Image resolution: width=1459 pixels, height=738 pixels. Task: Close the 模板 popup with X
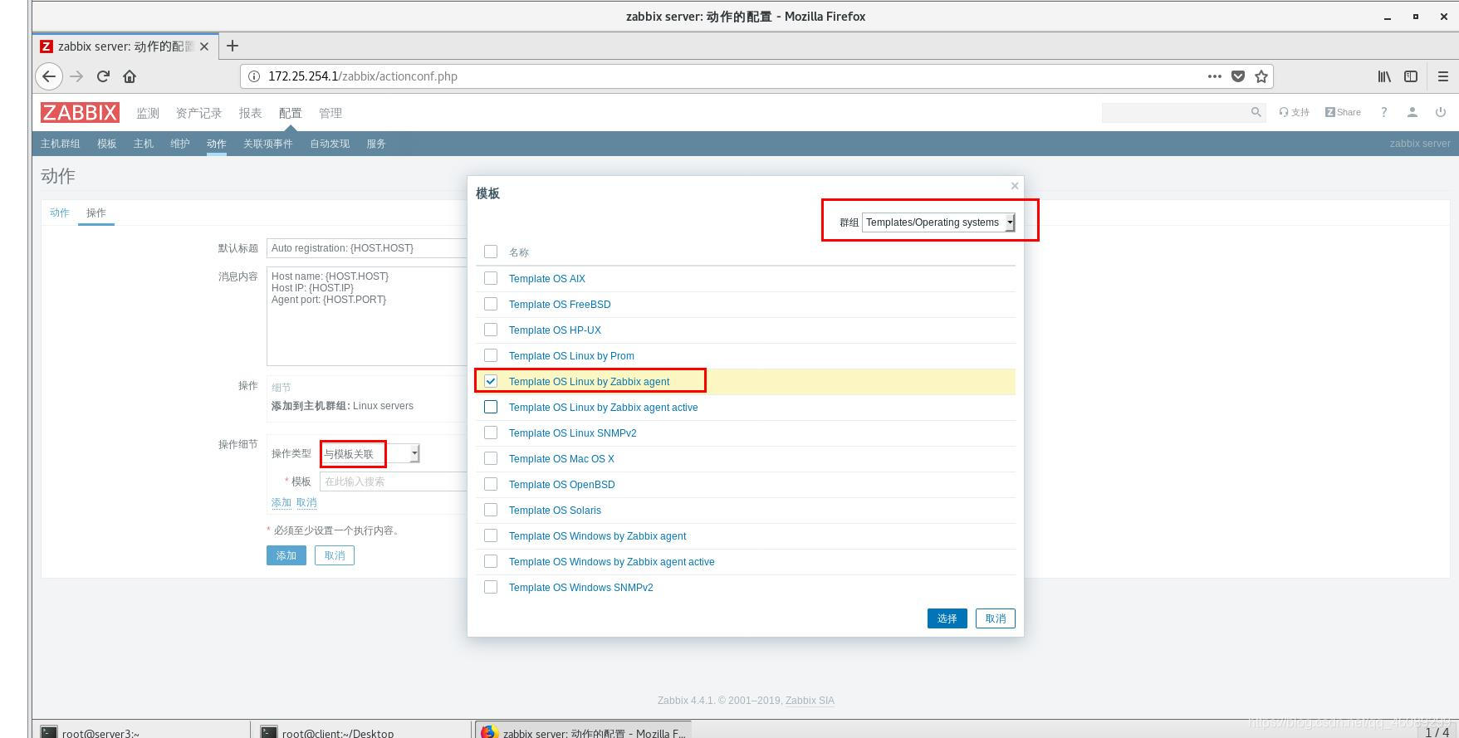tap(1015, 186)
